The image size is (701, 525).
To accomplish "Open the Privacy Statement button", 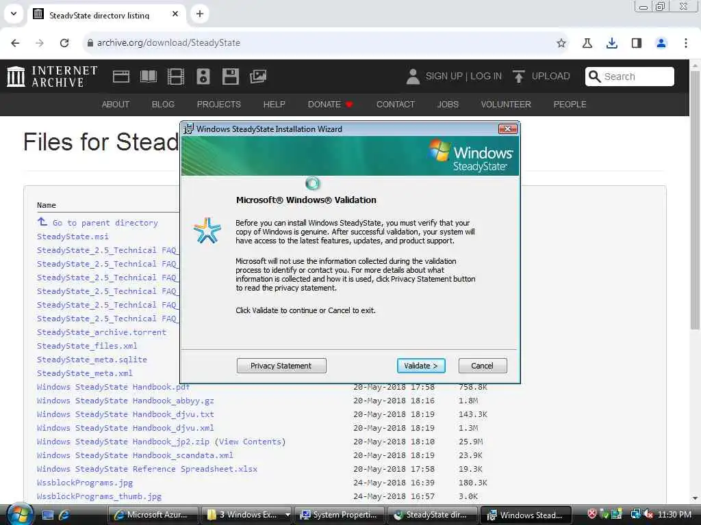I will (281, 366).
